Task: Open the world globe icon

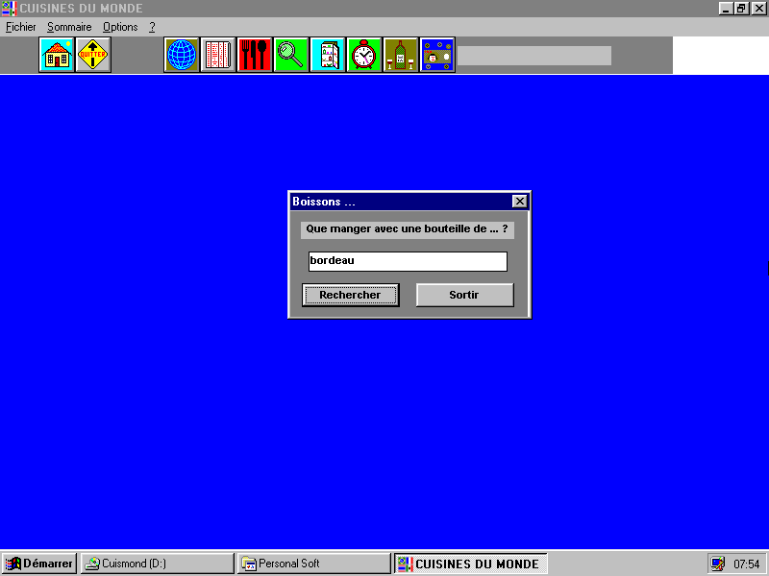Action: click(x=182, y=55)
